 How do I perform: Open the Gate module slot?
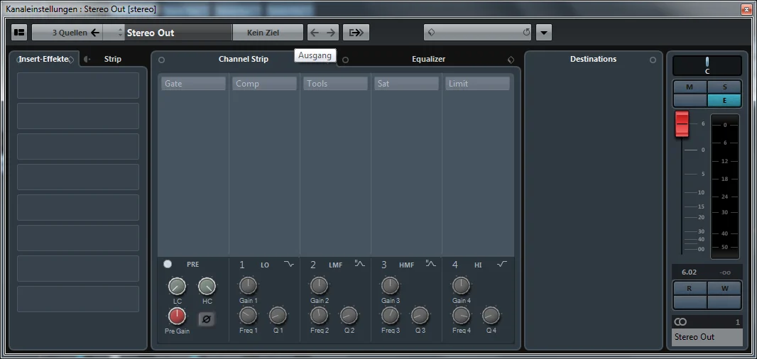coord(193,84)
